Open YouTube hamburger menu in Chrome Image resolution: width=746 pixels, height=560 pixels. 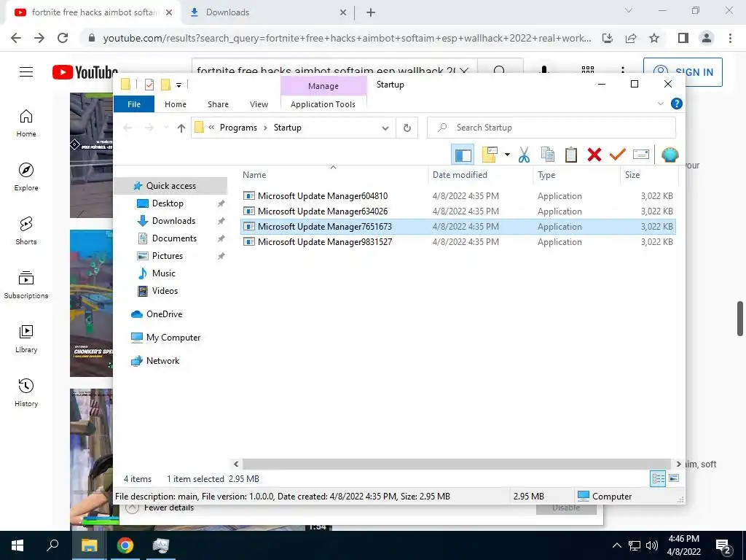tap(26, 72)
